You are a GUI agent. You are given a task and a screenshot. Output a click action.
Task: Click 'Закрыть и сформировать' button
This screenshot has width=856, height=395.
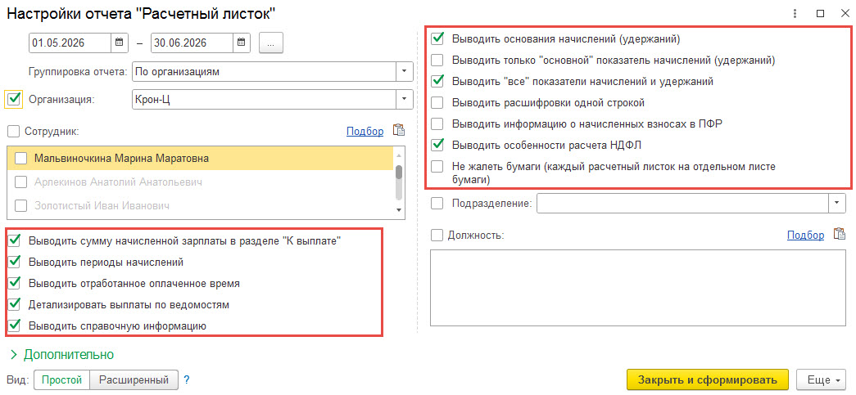coord(708,379)
